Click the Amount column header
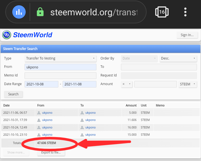 click(131, 105)
